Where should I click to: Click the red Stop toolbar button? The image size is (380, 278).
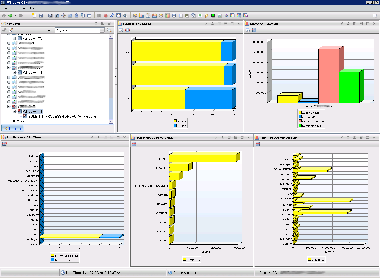point(106,15)
